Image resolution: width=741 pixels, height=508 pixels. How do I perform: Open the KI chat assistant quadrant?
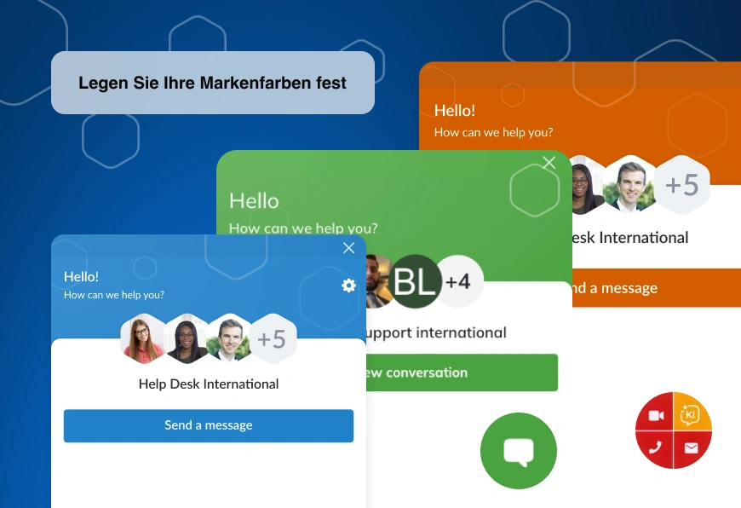click(x=692, y=414)
